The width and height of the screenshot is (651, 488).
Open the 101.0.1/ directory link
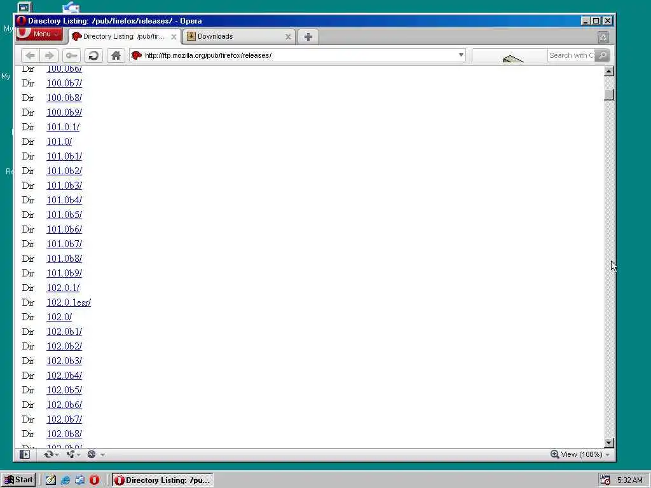pyautogui.click(x=63, y=127)
